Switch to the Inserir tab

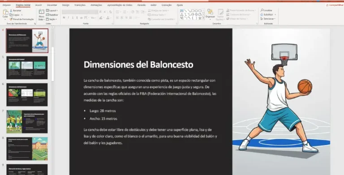[39, 5]
